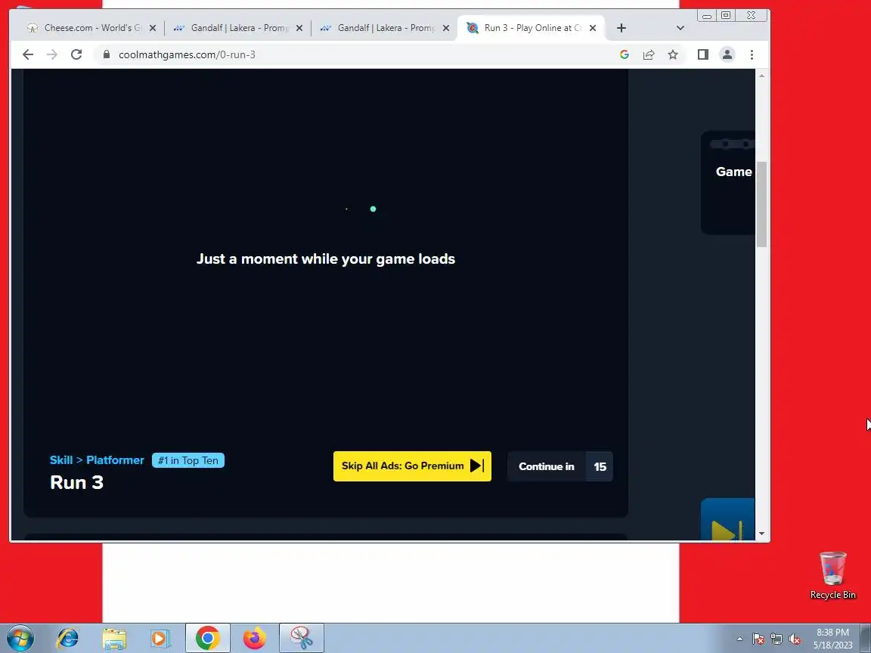Open Chrome three-dot menu
The image size is (871, 653).
click(x=752, y=54)
